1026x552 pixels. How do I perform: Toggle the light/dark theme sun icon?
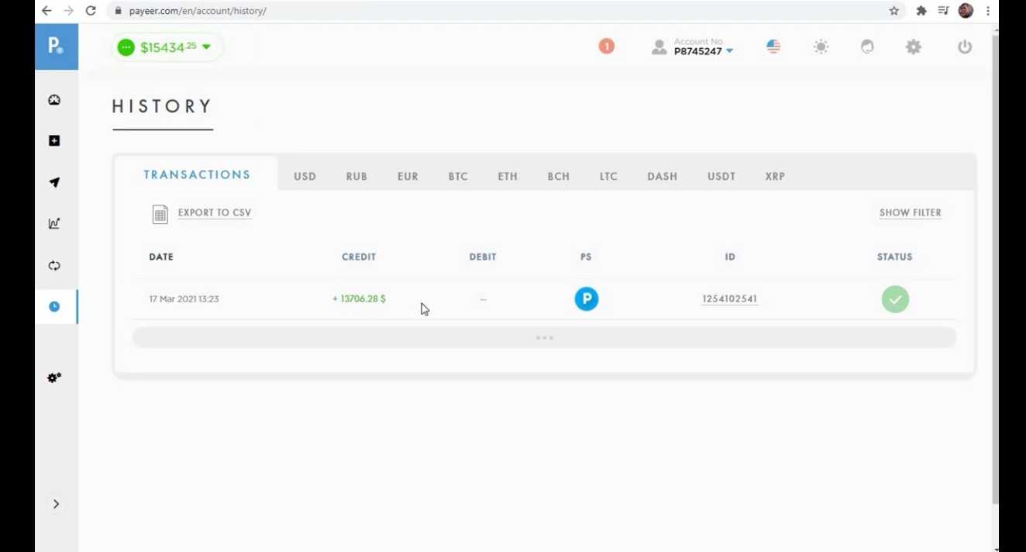pyautogui.click(x=821, y=47)
